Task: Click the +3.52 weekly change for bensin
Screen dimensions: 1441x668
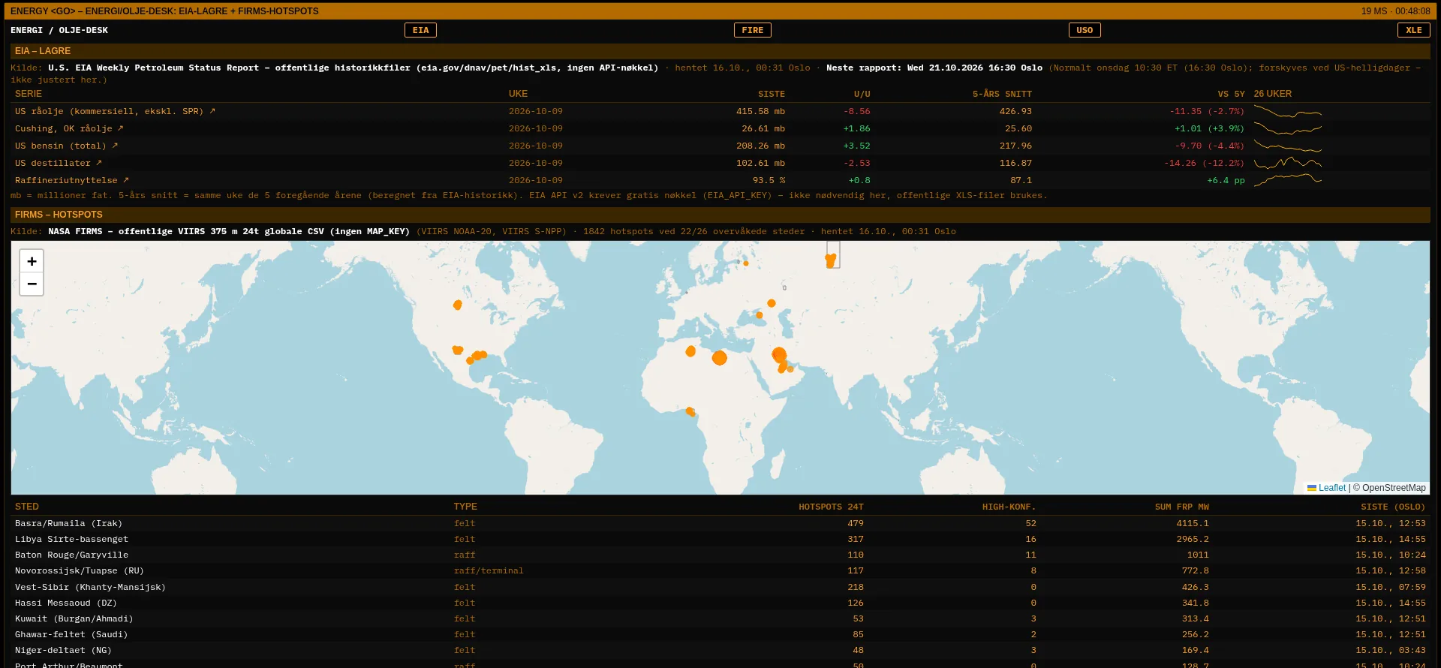Action: click(x=856, y=146)
